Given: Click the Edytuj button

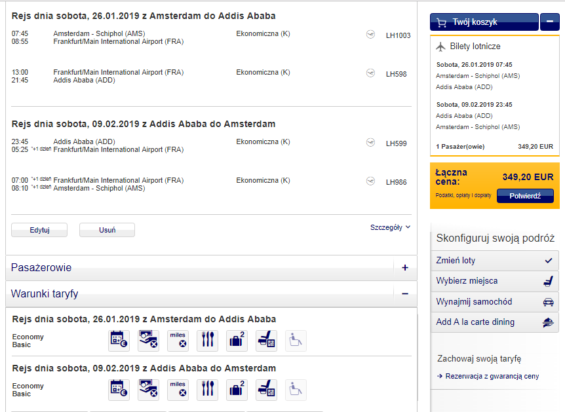Looking at the screenshot, I should pos(39,230).
